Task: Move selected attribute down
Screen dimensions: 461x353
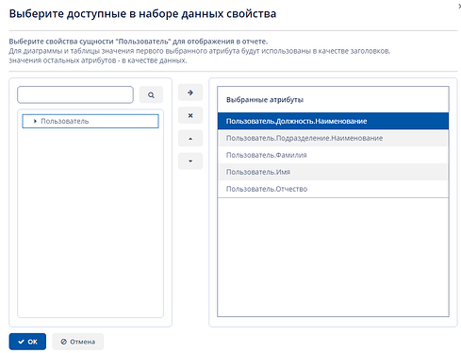Action: pyautogui.click(x=190, y=161)
